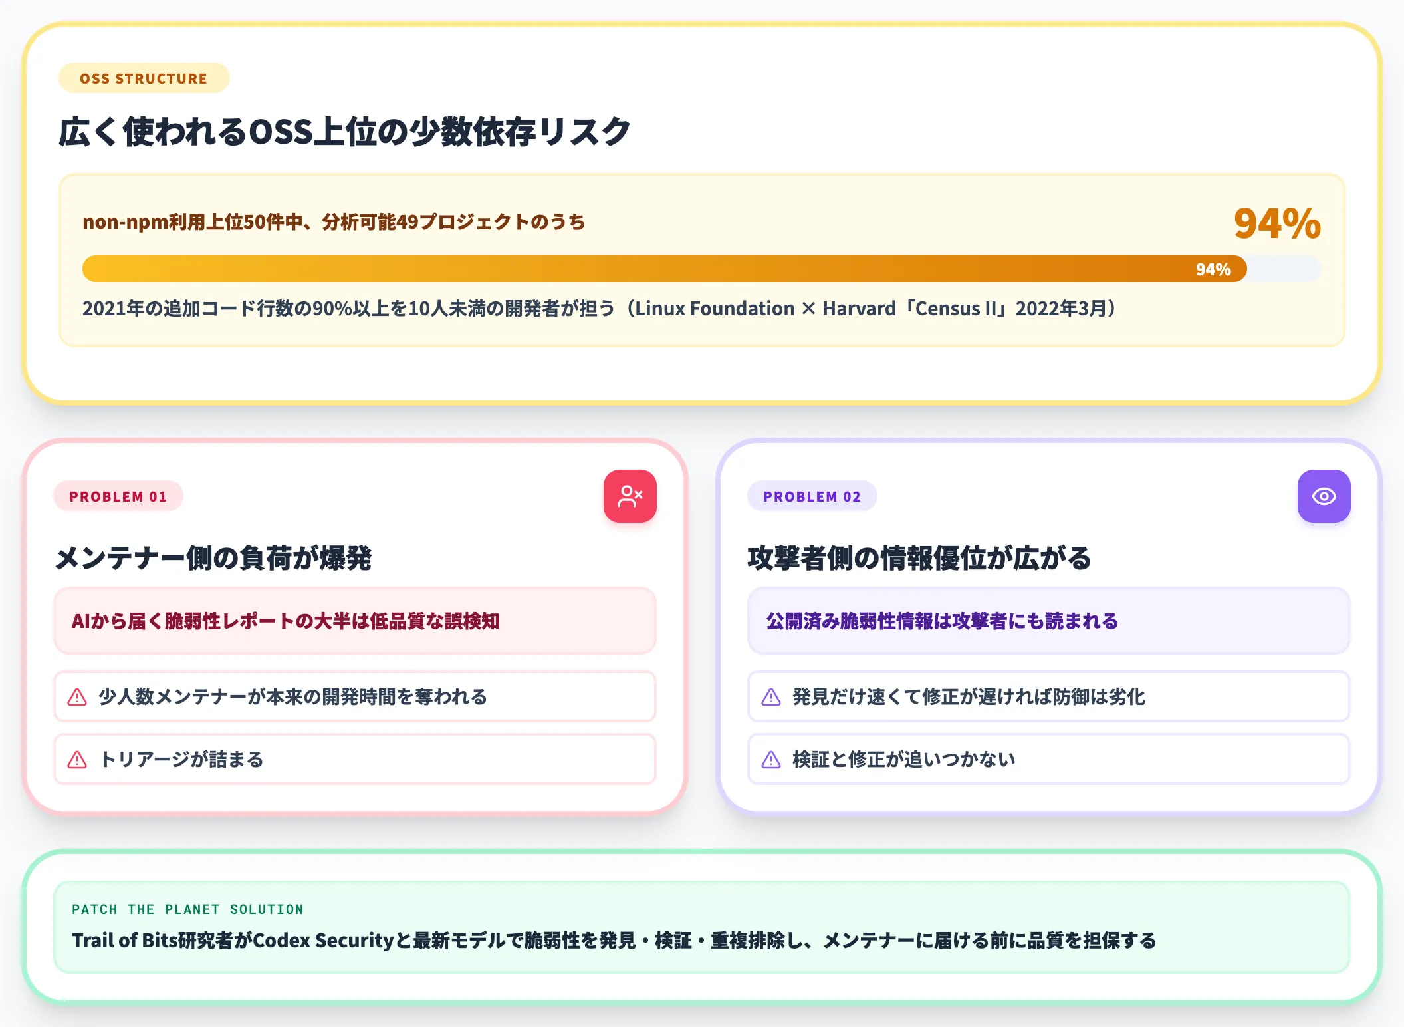Click warning icon beside 検証と修正が追いつかない
The image size is (1404, 1027).
(771, 760)
